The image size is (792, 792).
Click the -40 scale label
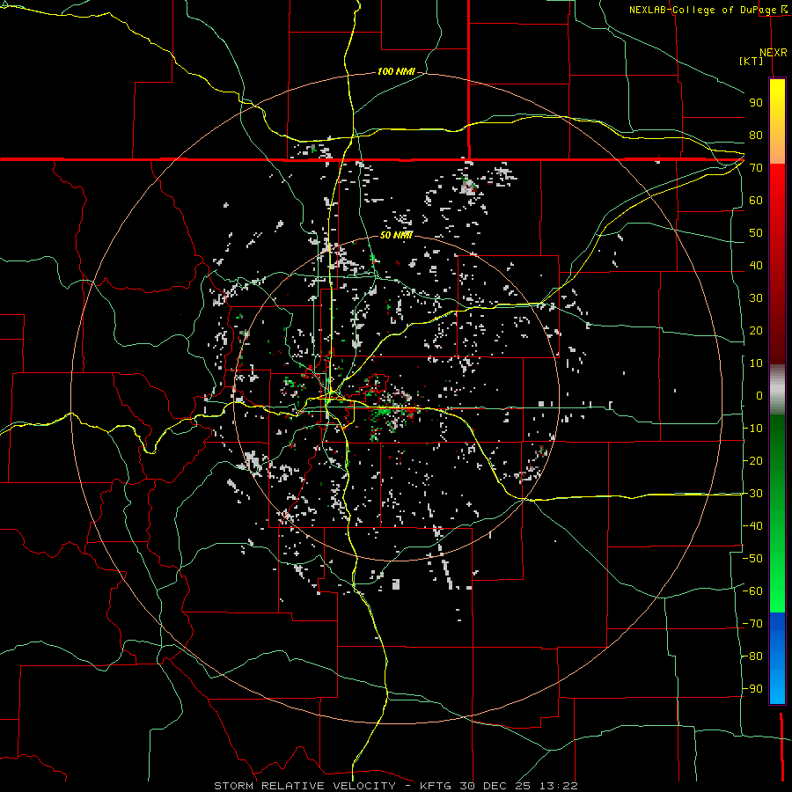coord(752,526)
